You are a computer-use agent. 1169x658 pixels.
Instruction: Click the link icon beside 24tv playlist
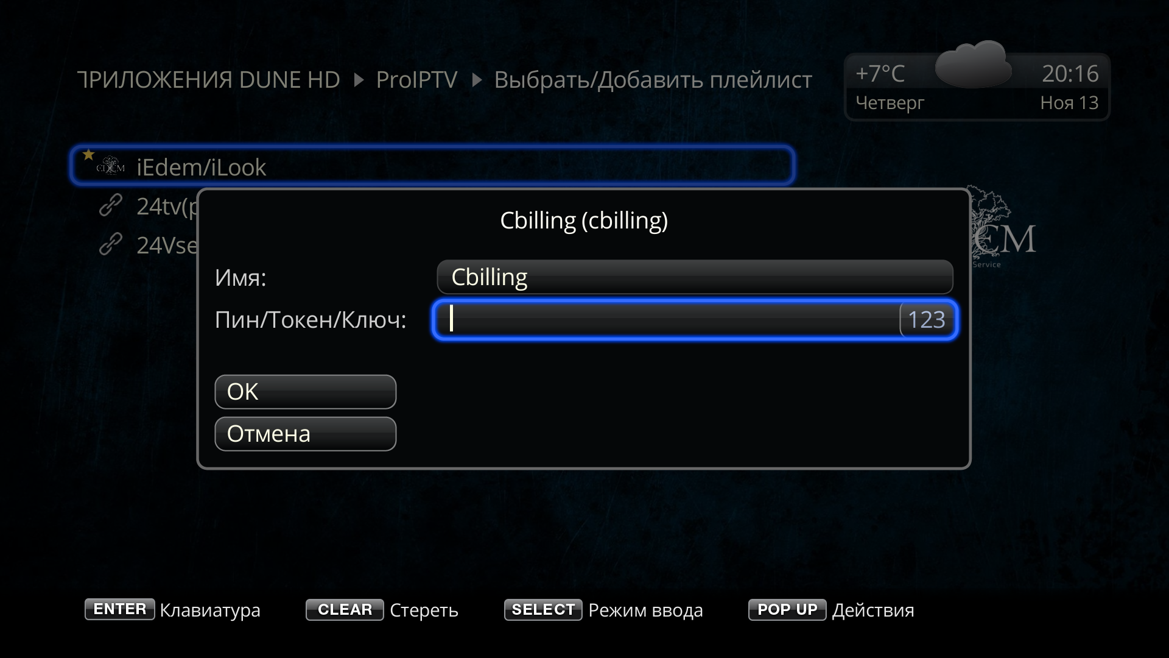coord(111,206)
